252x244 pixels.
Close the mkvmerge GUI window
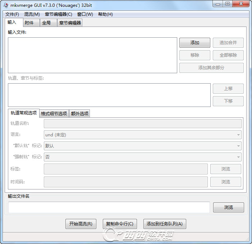coord(241,4)
